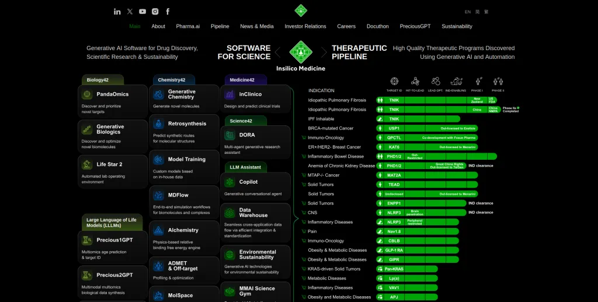598x302 pixels.
Task: Click the Copilot icon
Action: [230, 182]
